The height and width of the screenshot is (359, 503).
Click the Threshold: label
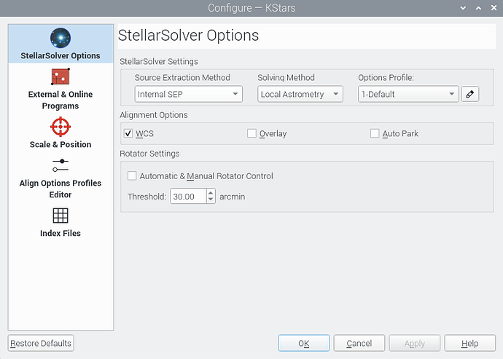pos(147,197)
